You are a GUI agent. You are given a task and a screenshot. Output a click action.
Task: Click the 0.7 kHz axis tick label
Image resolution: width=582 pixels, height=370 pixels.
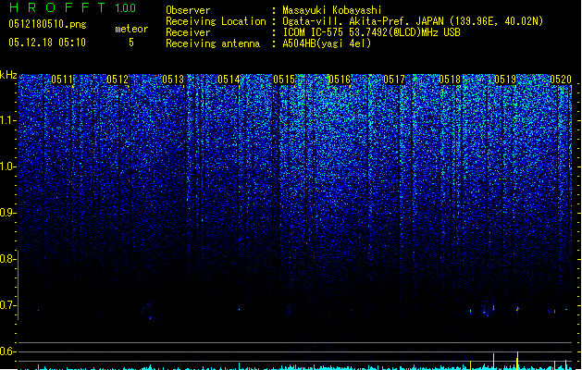pyautogui.click(x=7, y=305)
